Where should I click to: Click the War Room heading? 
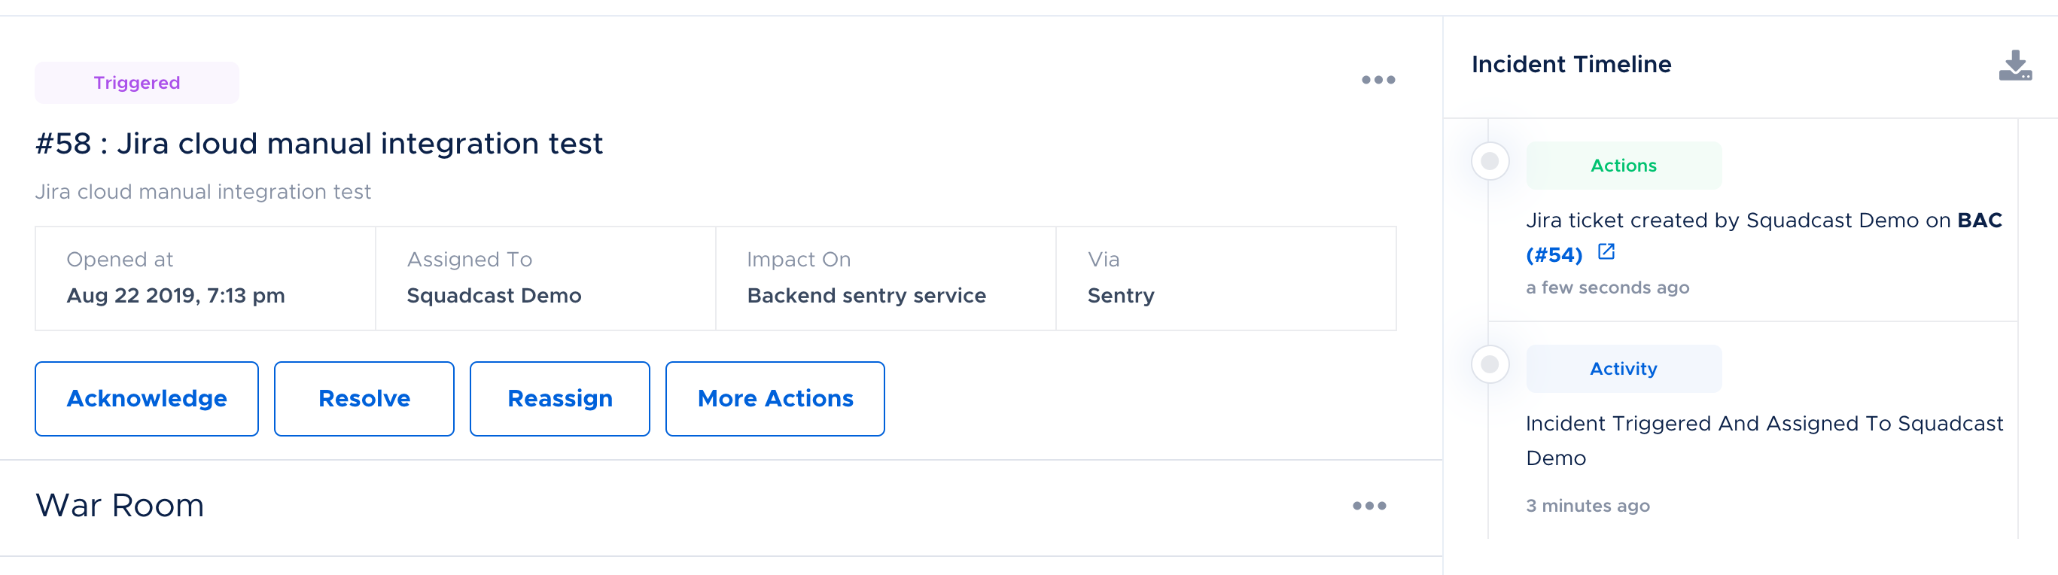pos(120,506)
